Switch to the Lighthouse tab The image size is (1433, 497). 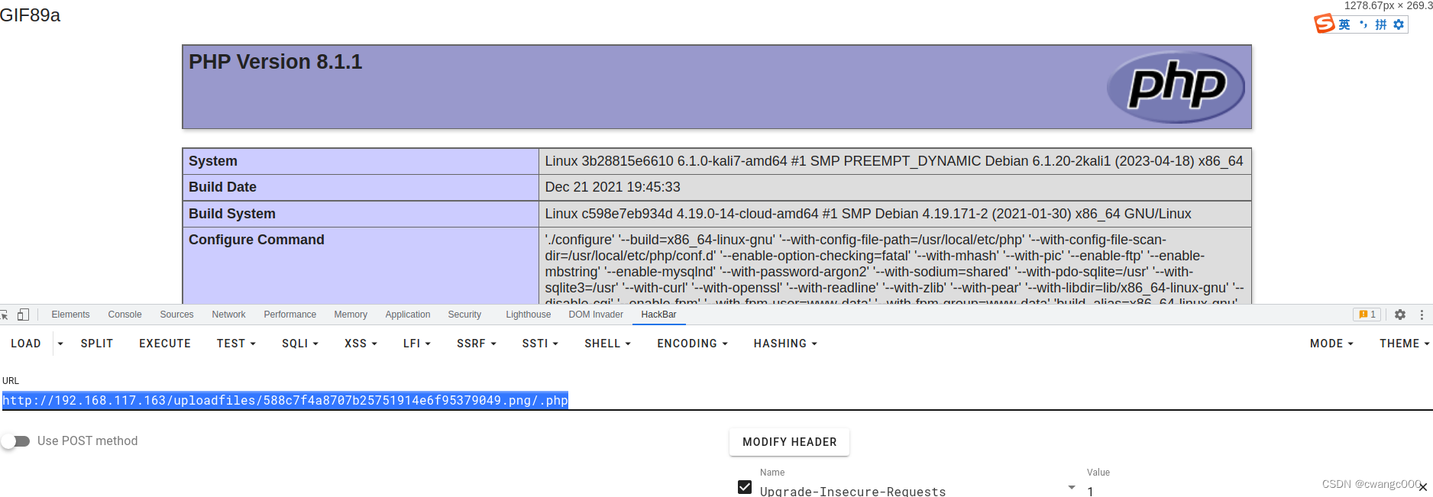click(x=528, y=315)
